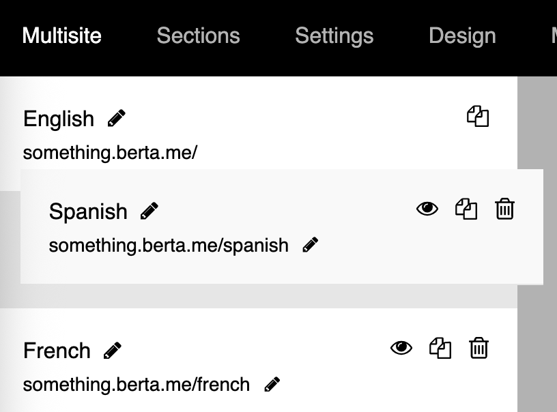Viewport: 557px width, 412px height.
Task: Duplicate the English site
Action: pos(478,116)
